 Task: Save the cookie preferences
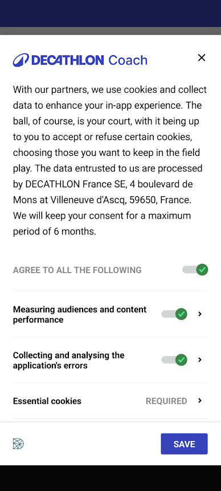click(185, 444)
